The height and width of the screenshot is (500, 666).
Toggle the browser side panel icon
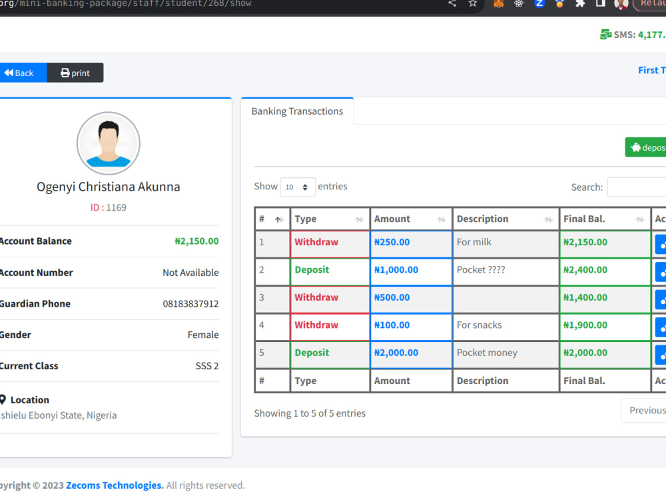pyautogui.click(x=600, y=3)
